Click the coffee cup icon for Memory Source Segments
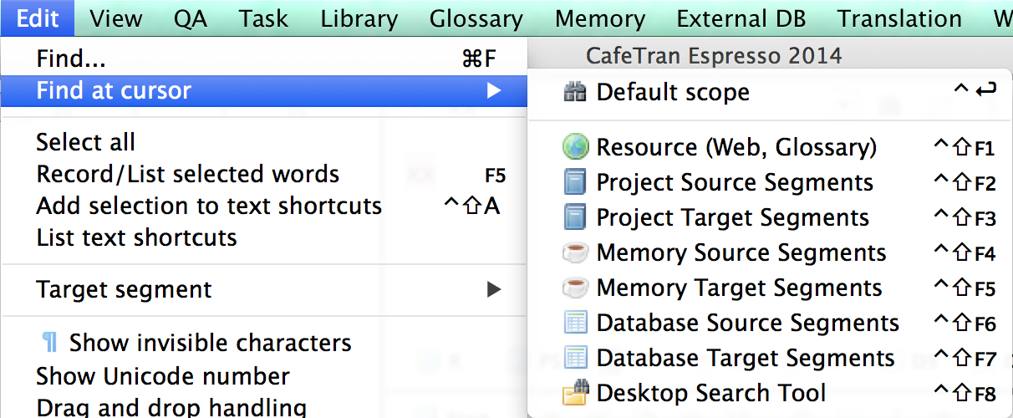This screenshot has height=418, width=1013. 575,253
